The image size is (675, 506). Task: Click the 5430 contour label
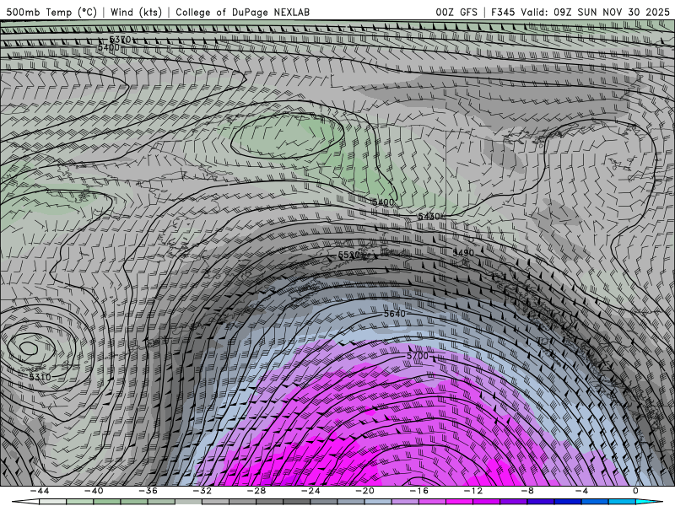pos(429,217)
